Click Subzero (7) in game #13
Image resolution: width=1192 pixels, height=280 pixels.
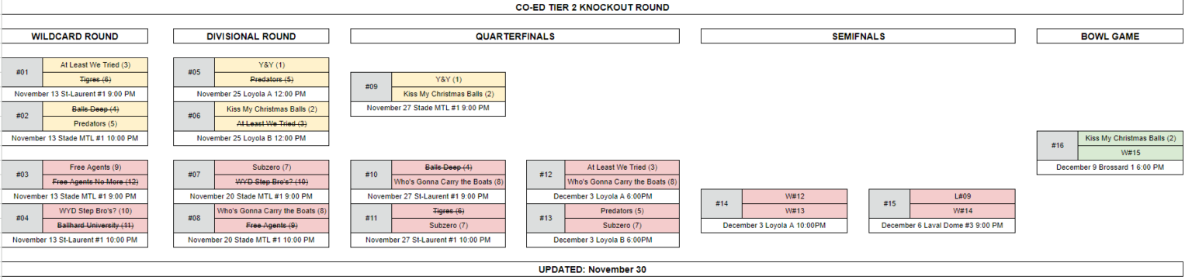(622, 226)
